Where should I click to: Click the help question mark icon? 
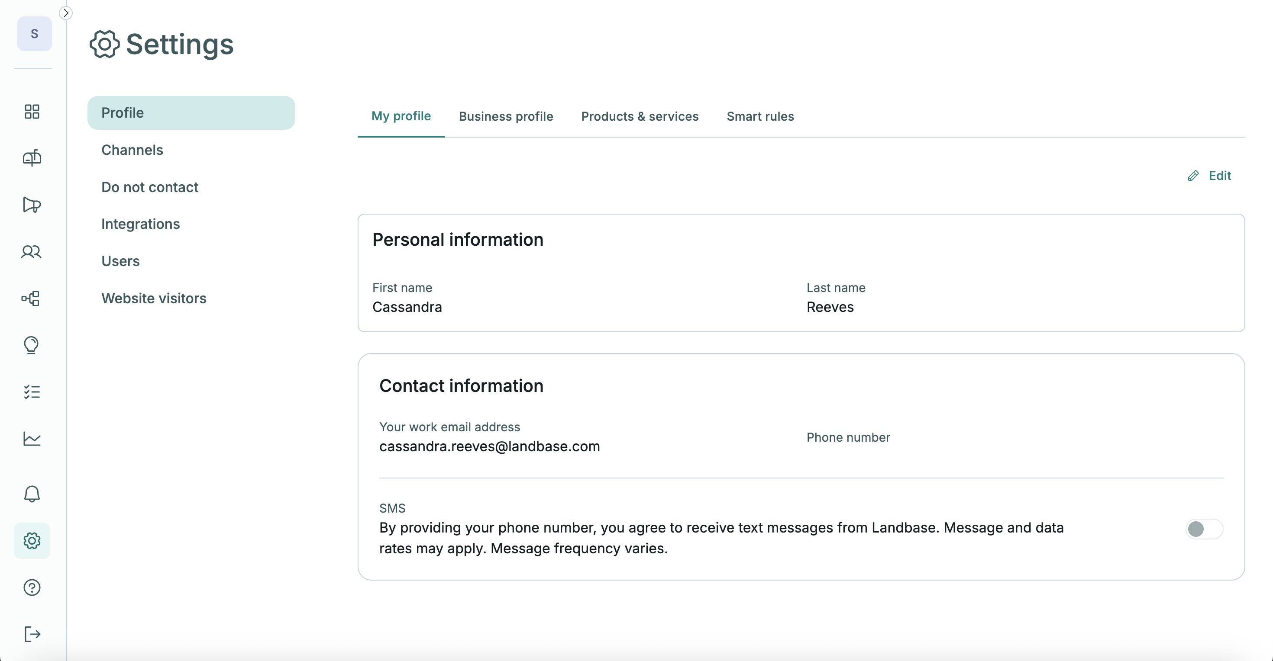(32, 587)
